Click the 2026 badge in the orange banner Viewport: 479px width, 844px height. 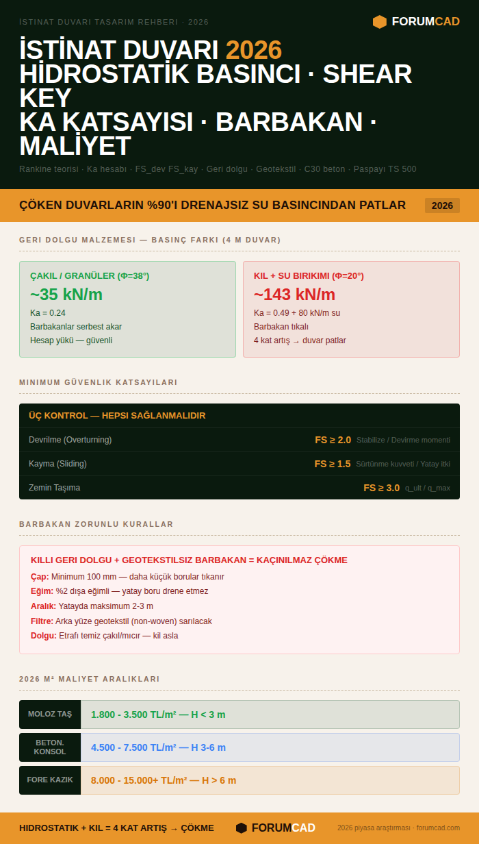tap(442, 206)
